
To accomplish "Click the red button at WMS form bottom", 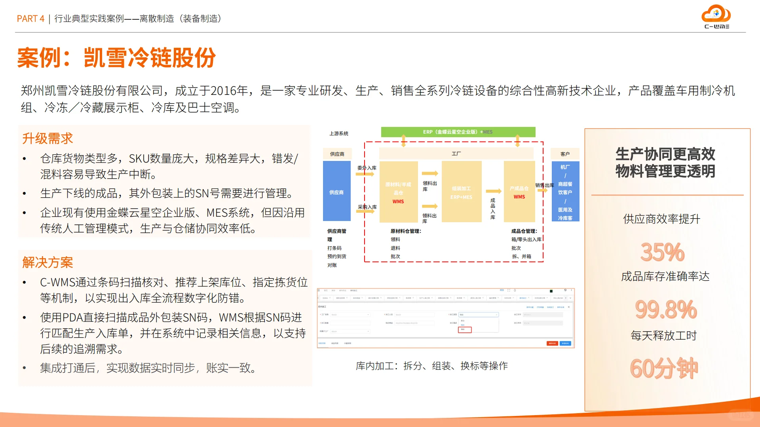I will tap(552, 343).
